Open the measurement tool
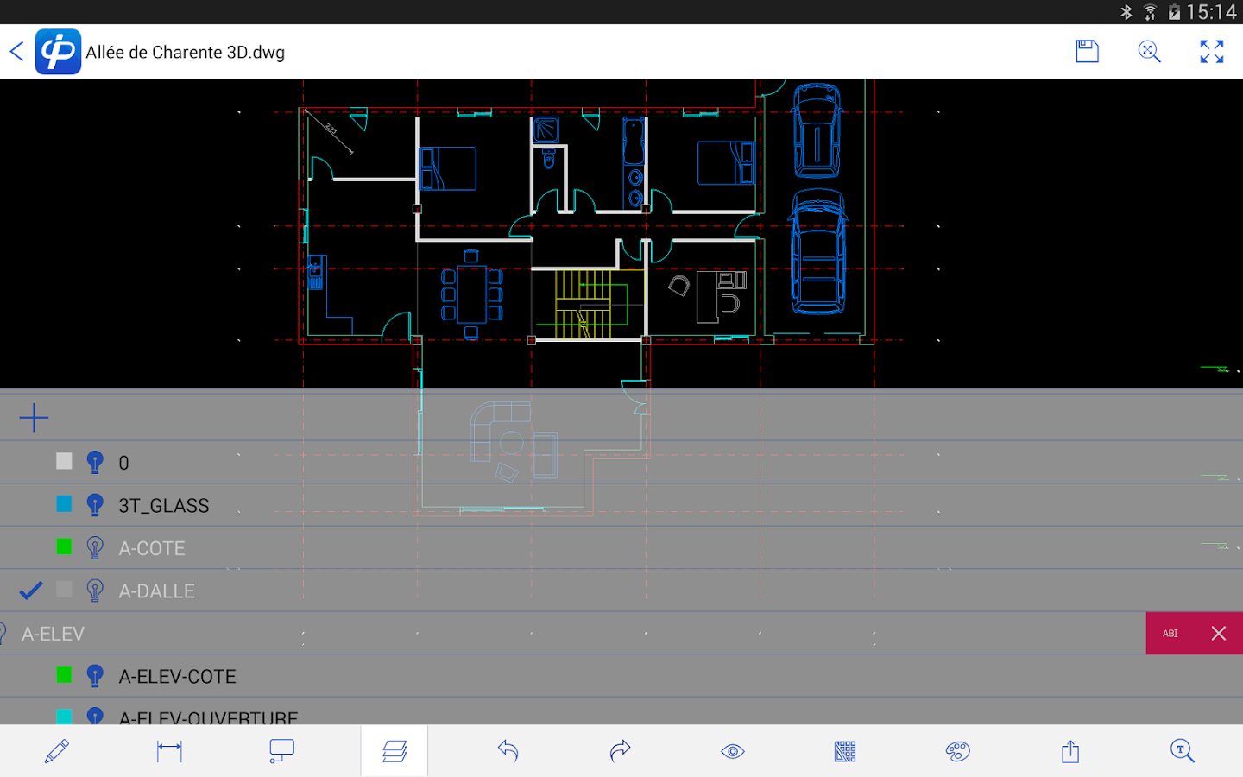 pyautogui.click(x=167, y=750)
